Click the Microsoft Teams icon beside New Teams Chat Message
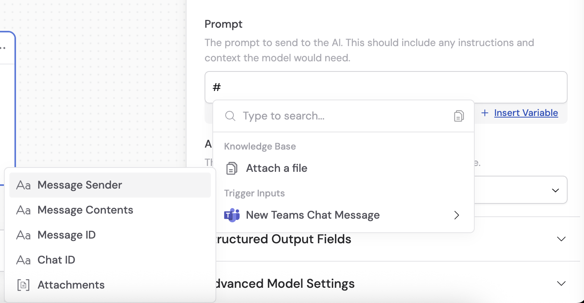This screenshot has width=584, height=303. coord(233,215)
